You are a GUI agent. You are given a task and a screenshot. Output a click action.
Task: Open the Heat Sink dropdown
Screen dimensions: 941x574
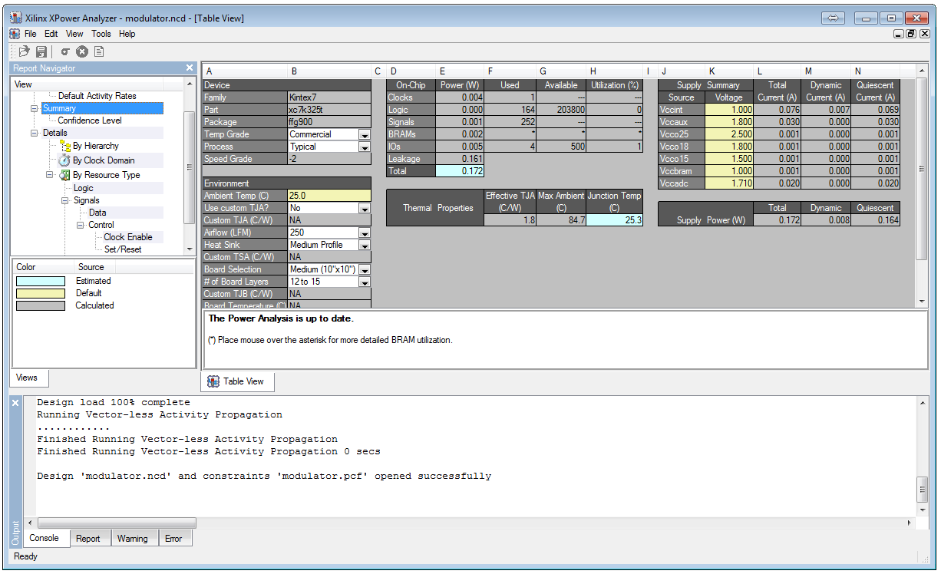click(x=365, y=245)
